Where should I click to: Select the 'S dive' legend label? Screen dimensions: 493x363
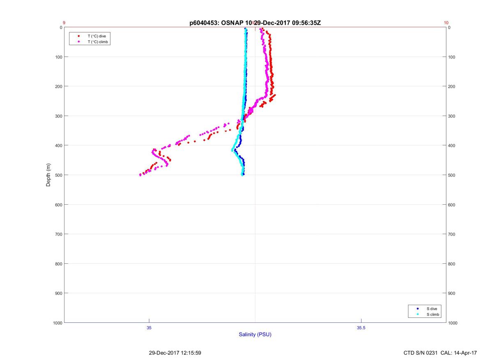point(432,308)
